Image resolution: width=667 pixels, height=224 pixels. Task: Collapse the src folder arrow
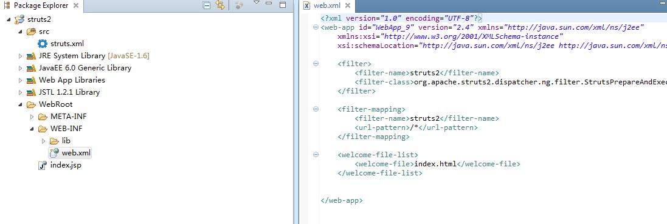tap(20, 32)
